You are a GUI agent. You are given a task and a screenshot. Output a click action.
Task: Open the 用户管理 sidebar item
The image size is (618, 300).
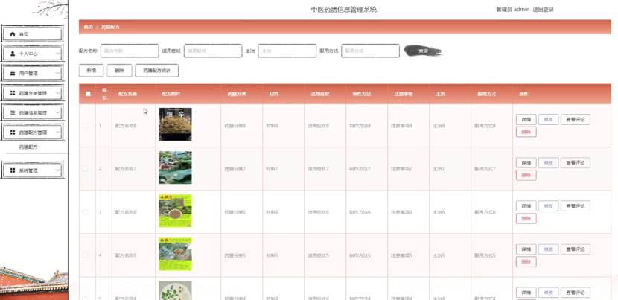pos(32,73)
